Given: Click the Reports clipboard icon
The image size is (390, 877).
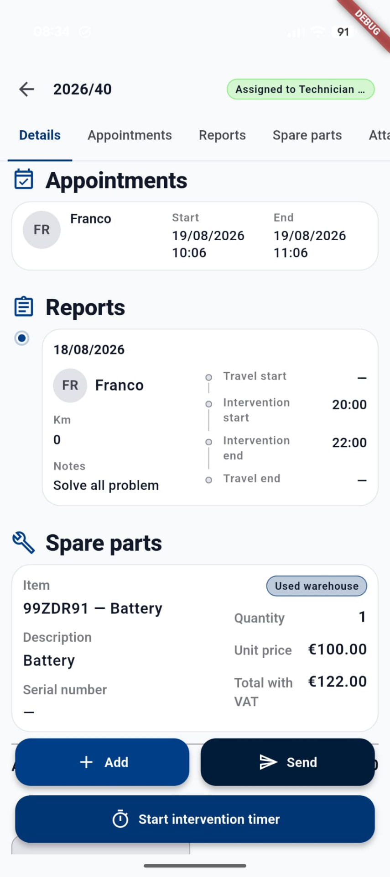Looking at the screenshot, I should (24, 306).
